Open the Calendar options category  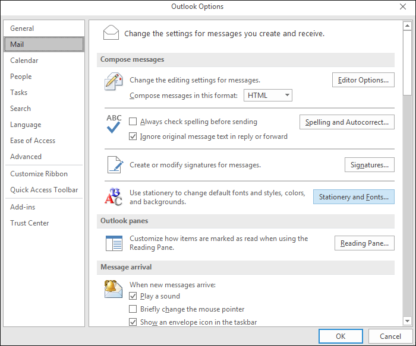click(44, 61)
